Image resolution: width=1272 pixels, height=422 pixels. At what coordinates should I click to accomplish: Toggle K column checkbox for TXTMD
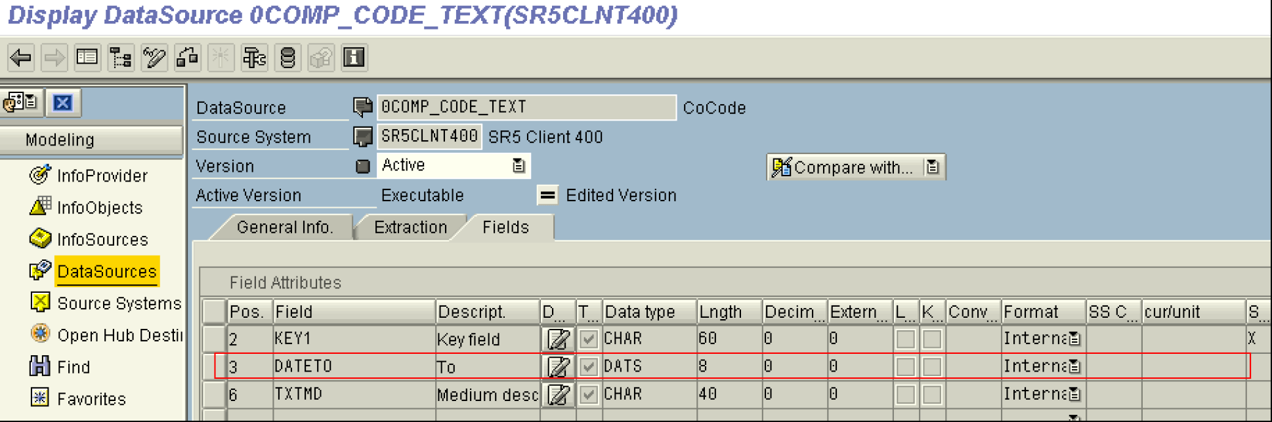(932, 394)
